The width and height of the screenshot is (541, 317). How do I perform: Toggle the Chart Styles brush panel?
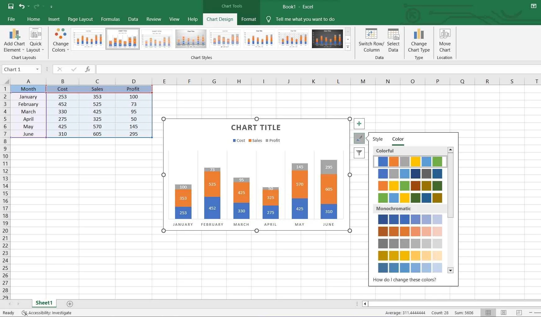point(359,138)
